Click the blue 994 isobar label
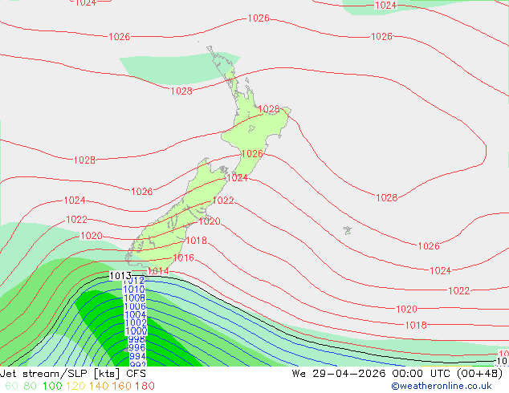This screenshot has width=509, height=393. [137, 356]
